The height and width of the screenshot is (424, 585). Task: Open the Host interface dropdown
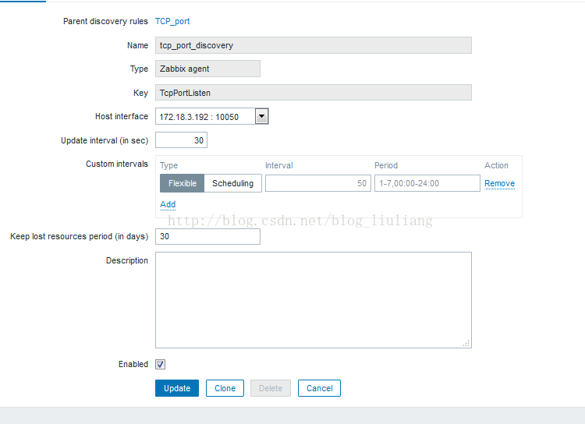(x=212, y=116)
